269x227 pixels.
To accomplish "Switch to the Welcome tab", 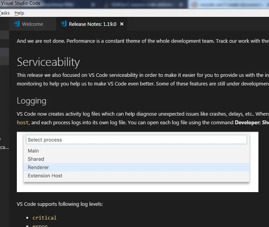I will (x=32, y=24).
